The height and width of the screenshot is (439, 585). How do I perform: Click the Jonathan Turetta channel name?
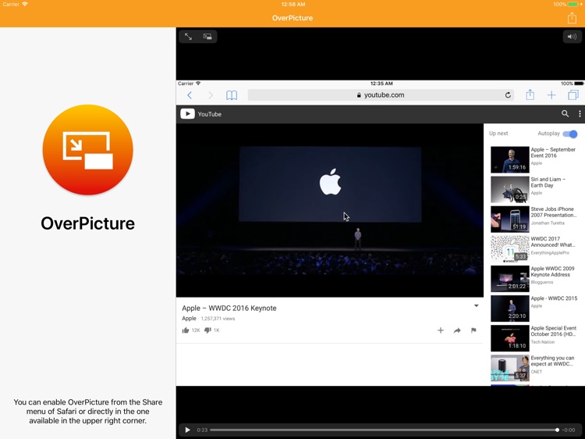(548, 223)
